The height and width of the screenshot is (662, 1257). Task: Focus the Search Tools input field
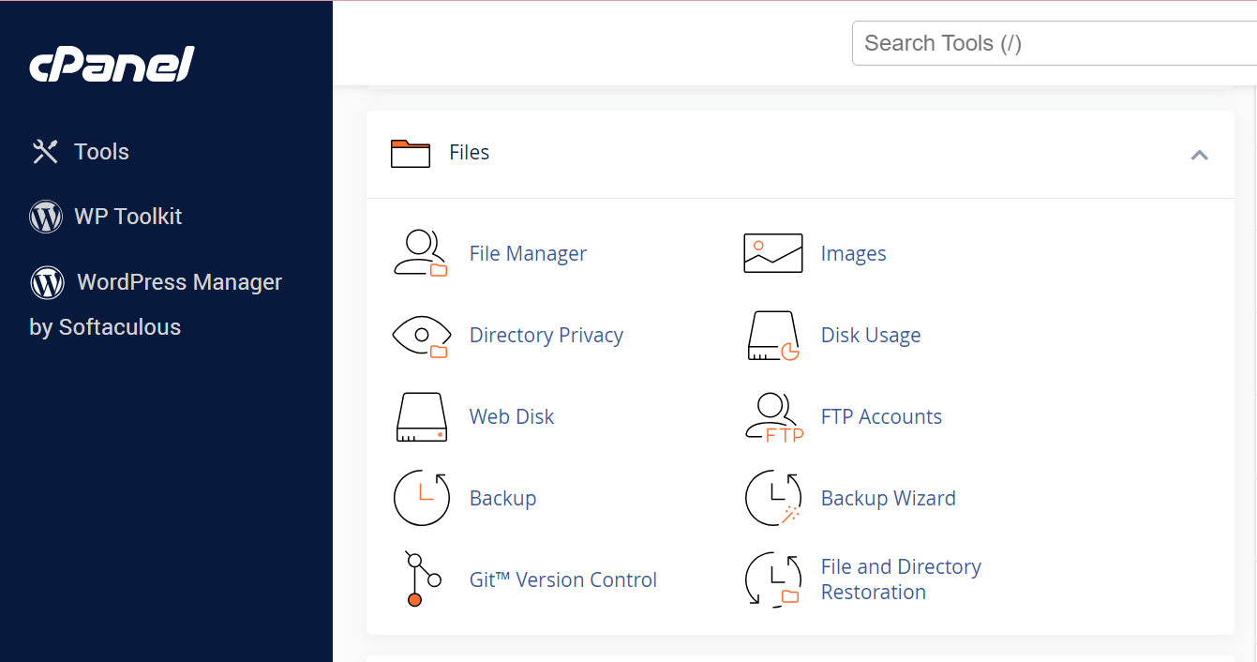[1055, 43]
